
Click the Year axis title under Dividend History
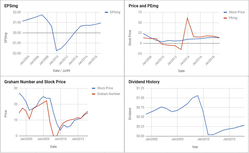(x=195, y=147)
